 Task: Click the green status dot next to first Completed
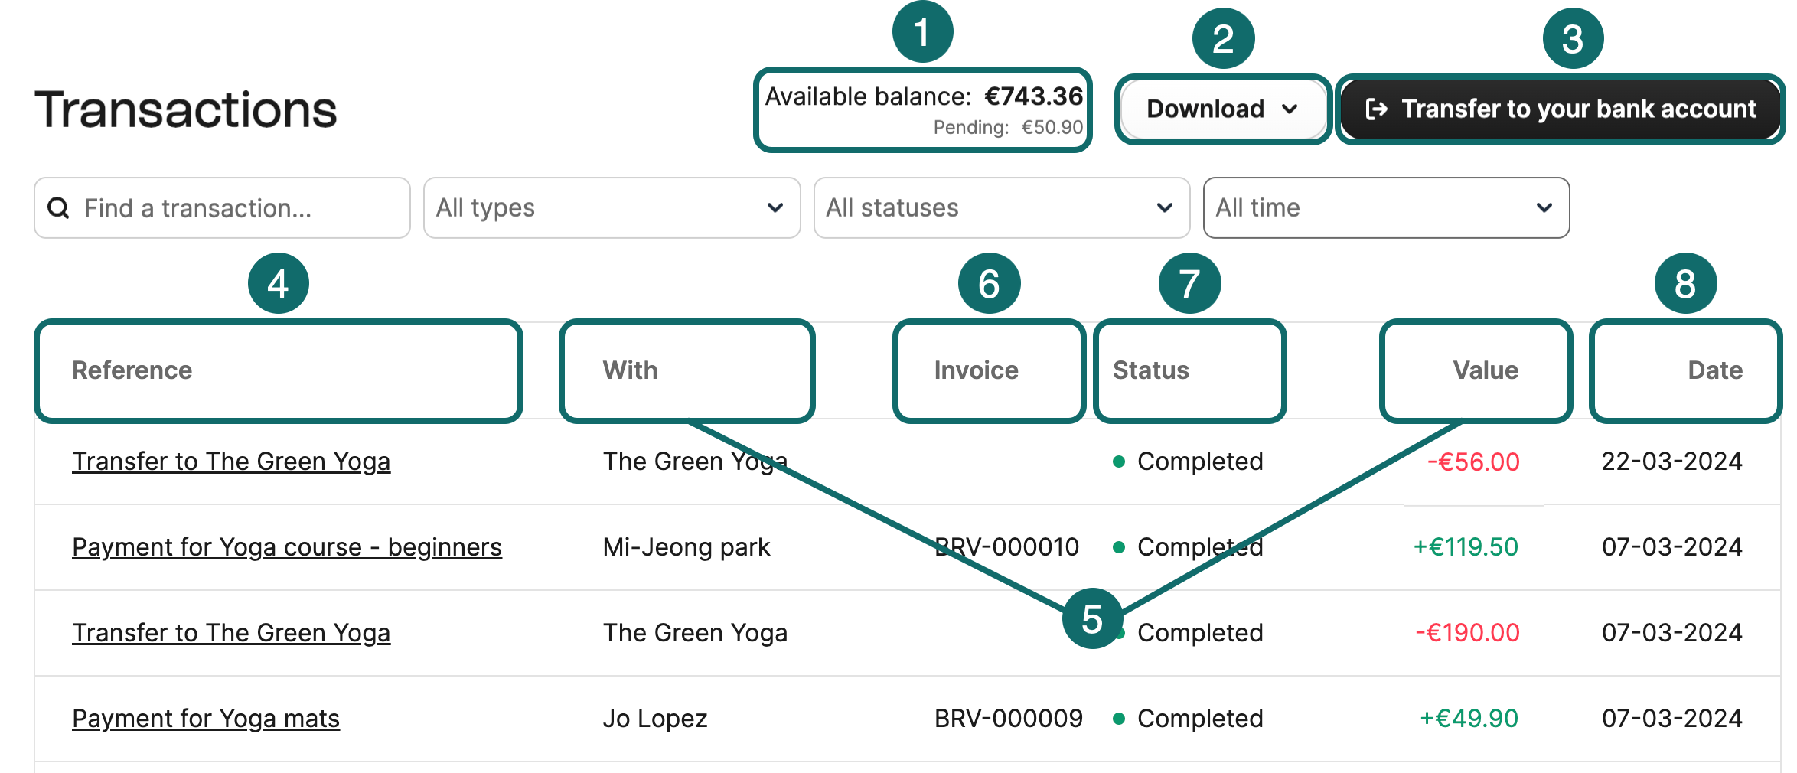point(1120,461)
